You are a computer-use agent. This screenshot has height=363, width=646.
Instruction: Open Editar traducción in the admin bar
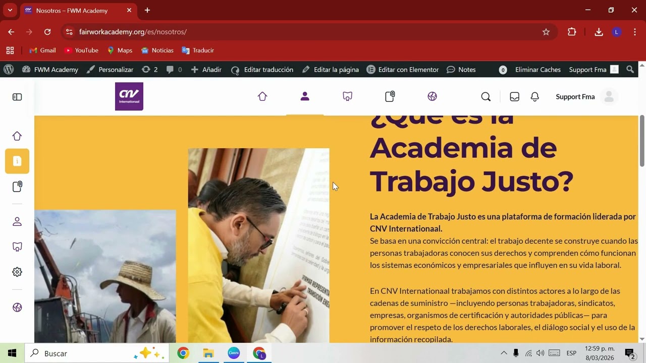[262, 70]
